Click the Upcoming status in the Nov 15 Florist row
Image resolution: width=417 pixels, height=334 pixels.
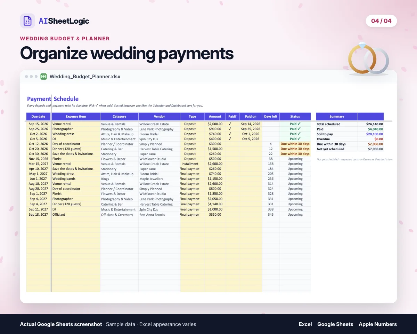(295, 159)
